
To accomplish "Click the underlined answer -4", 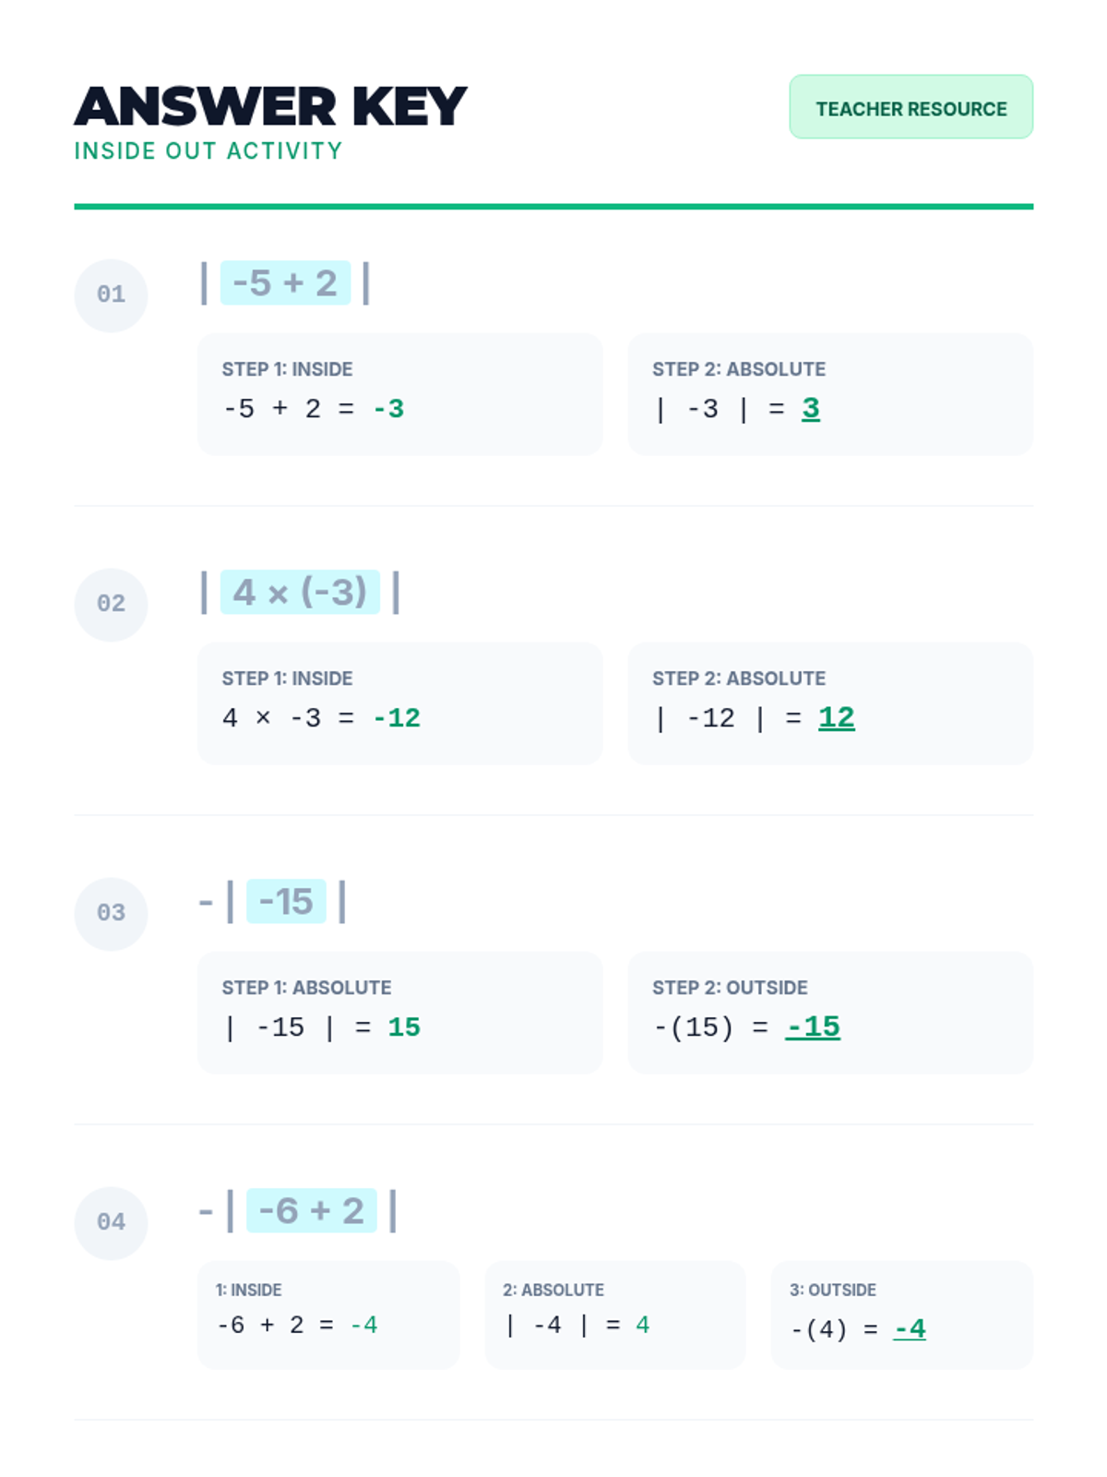I will [910, 1328].
